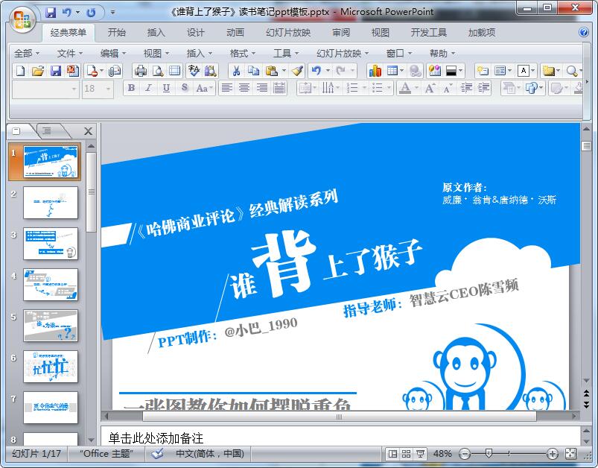This screenshot has height=468, width=598.
Task: Click Increase indent level icon
Action: (483, 88)
